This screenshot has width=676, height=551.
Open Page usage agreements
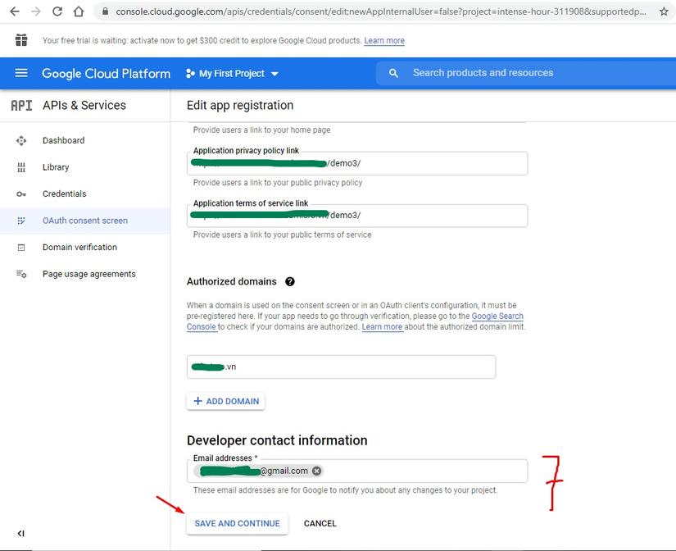(88, 274)
